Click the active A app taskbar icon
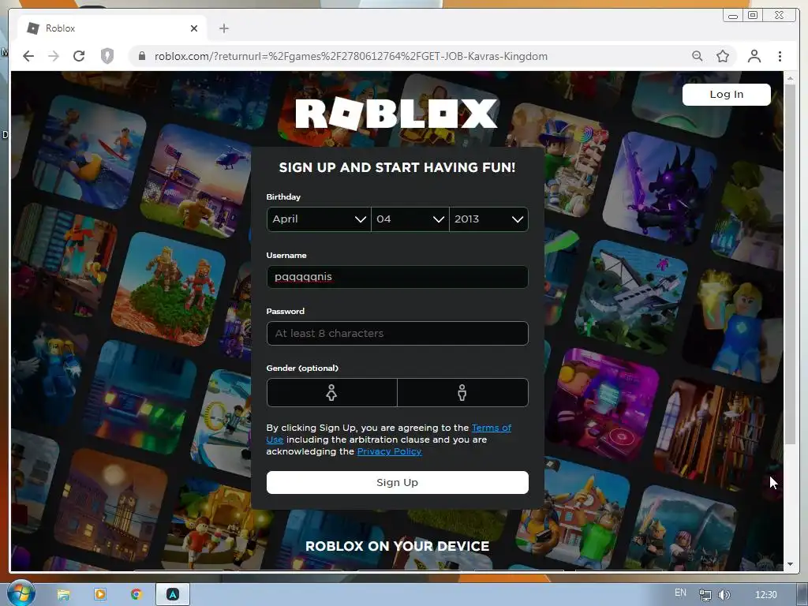The width and height of the screenshot is (808, 606). 173,594
